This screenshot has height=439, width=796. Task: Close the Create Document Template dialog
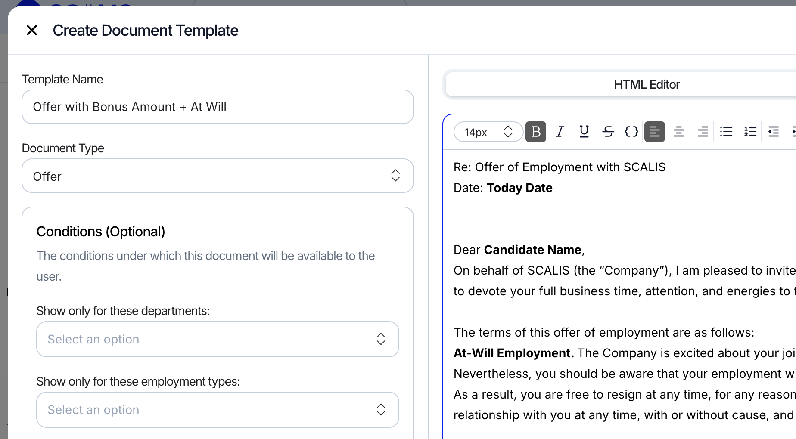pyautogui.click(x=32, y=31)
